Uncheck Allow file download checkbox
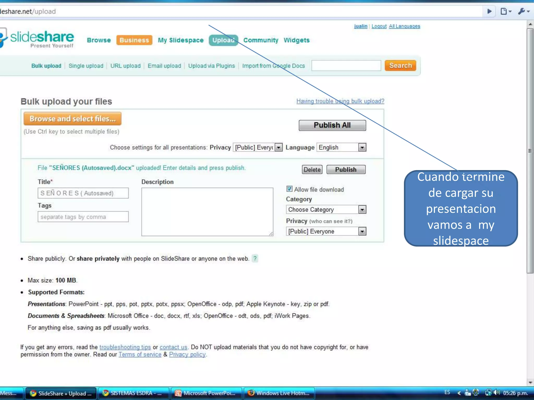Screen dimensions: 534x400 [289, 189]
